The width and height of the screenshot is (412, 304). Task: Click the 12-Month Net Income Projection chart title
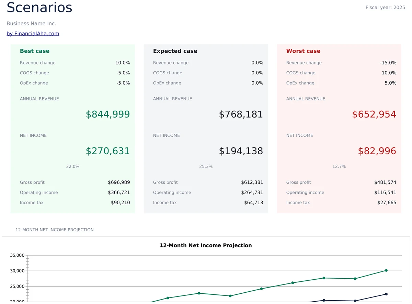pyautogui.click(x=206, y=245)
